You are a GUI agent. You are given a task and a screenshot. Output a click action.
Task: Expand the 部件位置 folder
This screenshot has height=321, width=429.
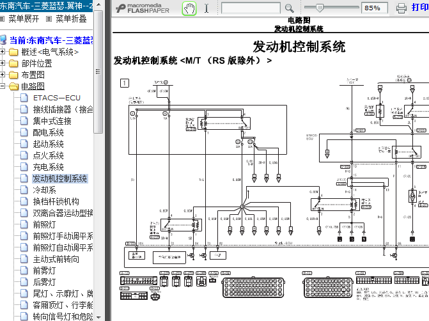[x=2, y=63]
